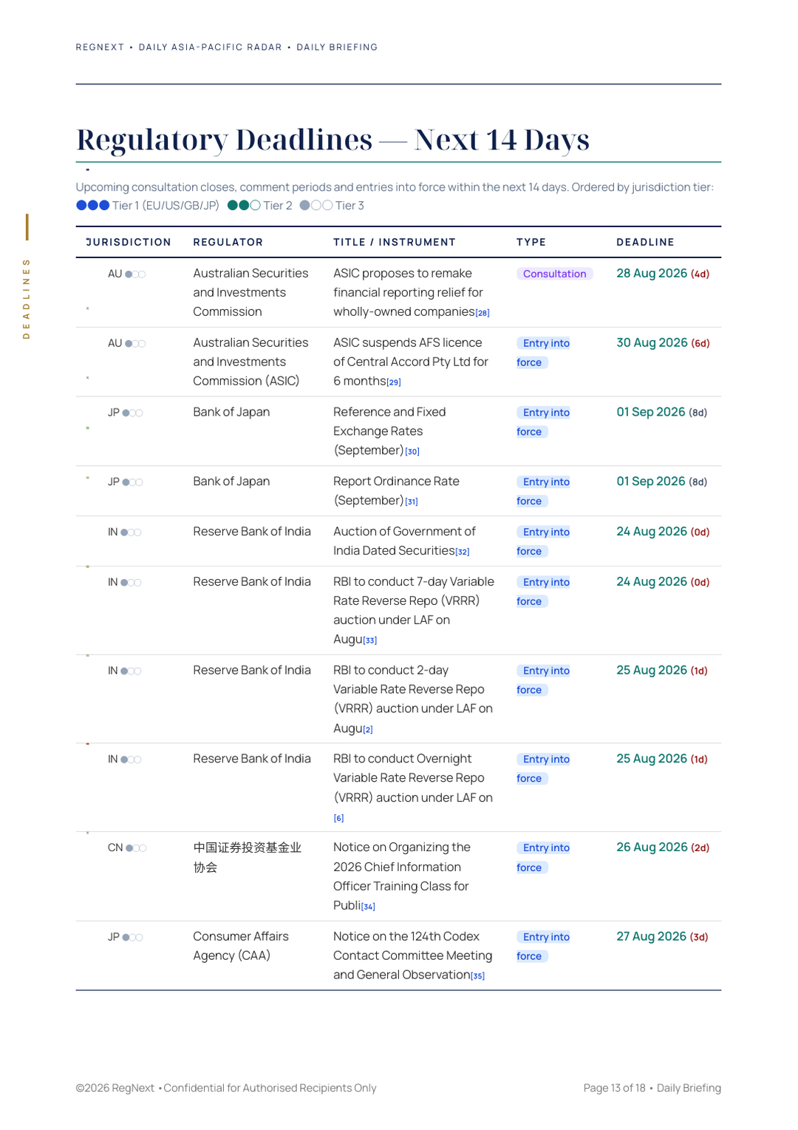Click the Chinese regulator name 中国证券投资基金业协会

click(248, 857)
